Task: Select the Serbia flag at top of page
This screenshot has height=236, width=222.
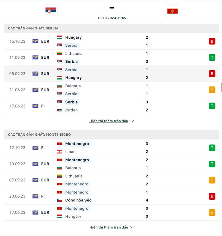Action: click(51, 11)
